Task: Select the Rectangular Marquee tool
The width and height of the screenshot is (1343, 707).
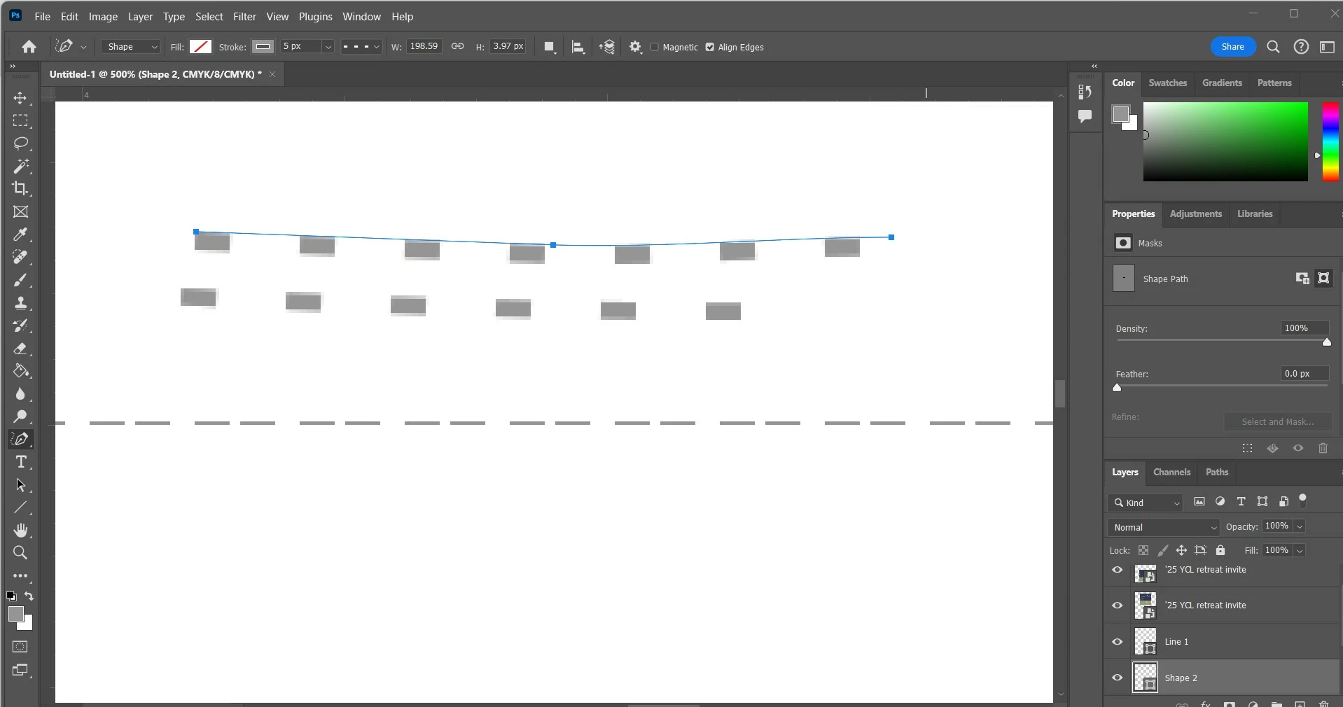Action: 20,121
